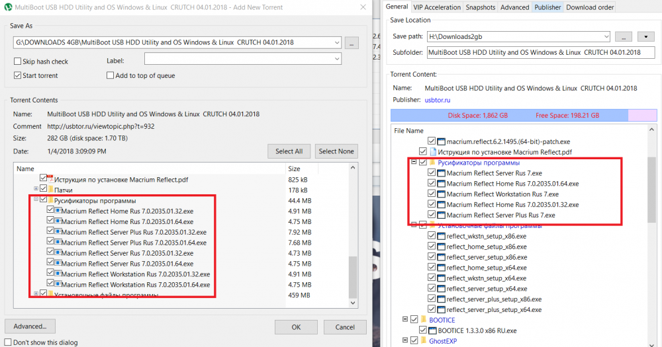
Task: Open the Label dropdown
Action: coord(337,59)
